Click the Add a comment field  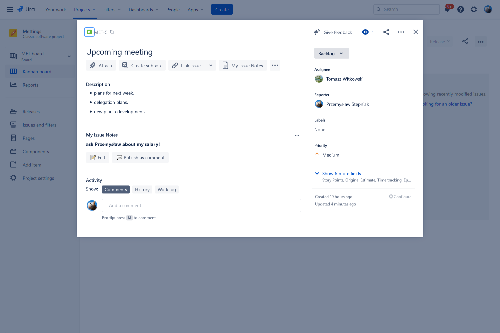(x=201, y=205)
